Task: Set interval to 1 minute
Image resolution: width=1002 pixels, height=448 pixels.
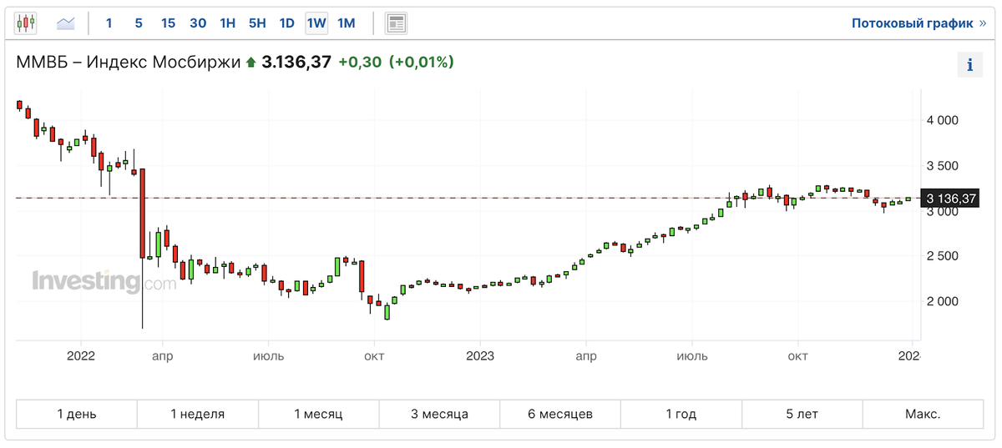Action: coord(109,23)
